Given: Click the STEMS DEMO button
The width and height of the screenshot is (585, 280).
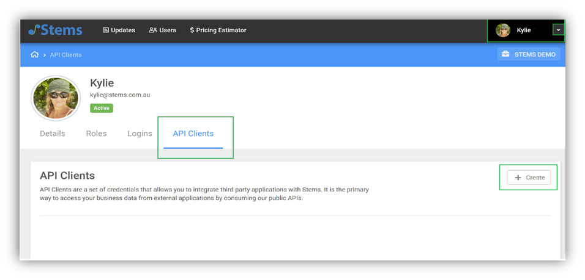Looking at the screenshot, I should (529, 54).
